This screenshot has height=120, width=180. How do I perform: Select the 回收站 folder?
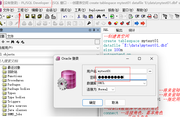pos(12,72)
